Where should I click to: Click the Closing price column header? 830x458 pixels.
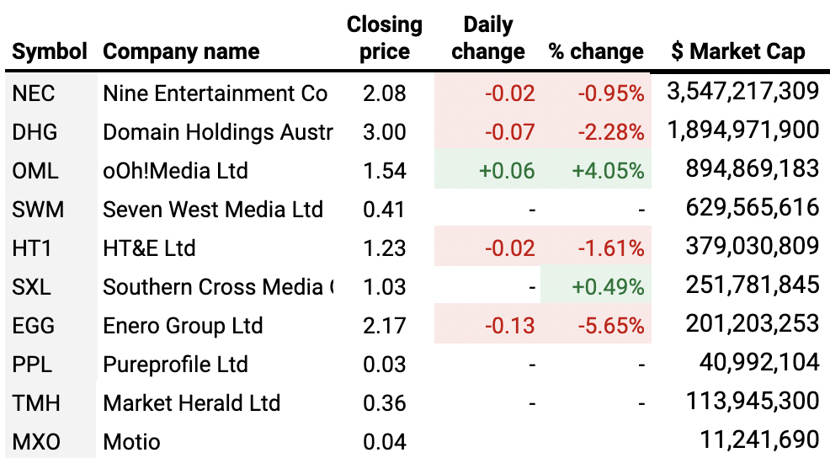pyautogui.click(x=385, y=39)
